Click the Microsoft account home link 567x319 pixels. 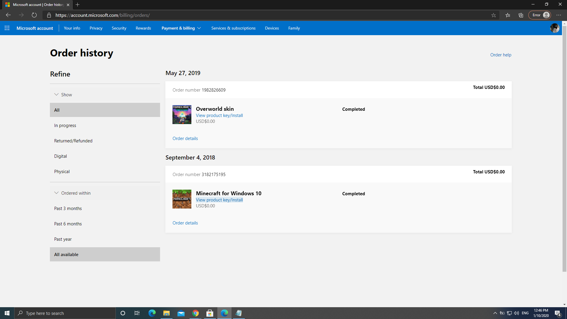(35, 28)
